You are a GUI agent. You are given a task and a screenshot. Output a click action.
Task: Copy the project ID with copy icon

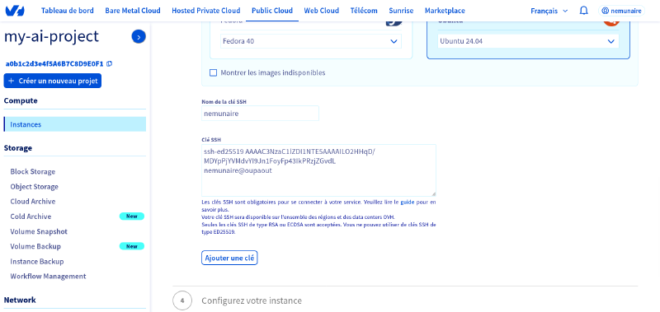110,64
